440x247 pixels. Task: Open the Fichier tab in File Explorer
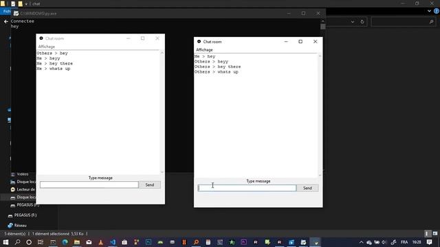pyautogui.click(x=6, y=11)
